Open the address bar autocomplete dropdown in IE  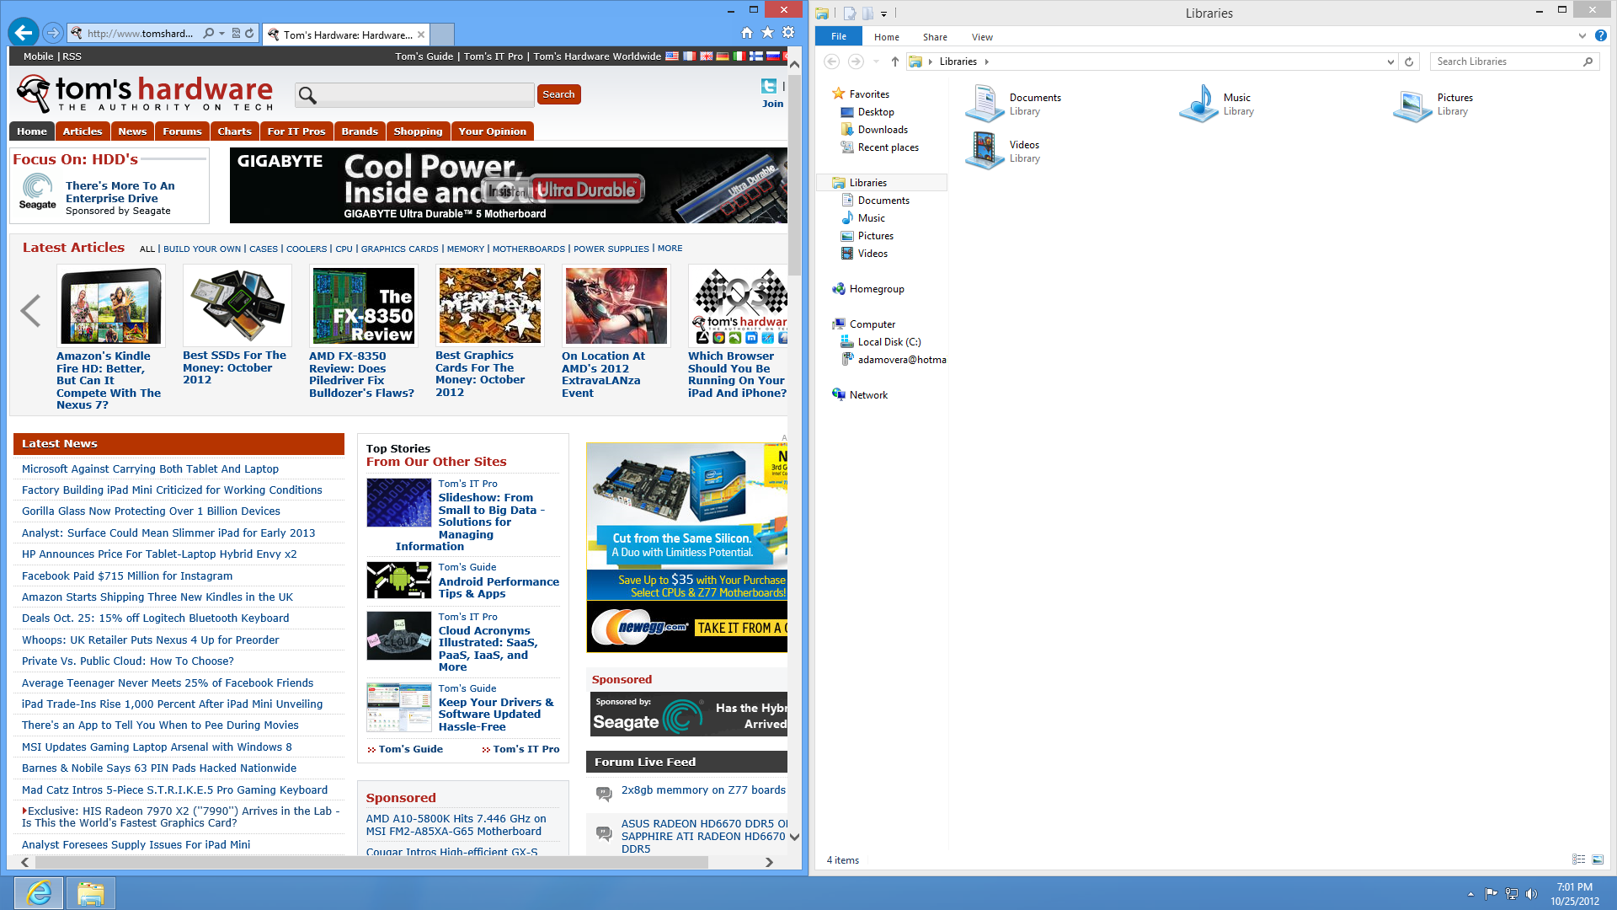pos(222,34)
